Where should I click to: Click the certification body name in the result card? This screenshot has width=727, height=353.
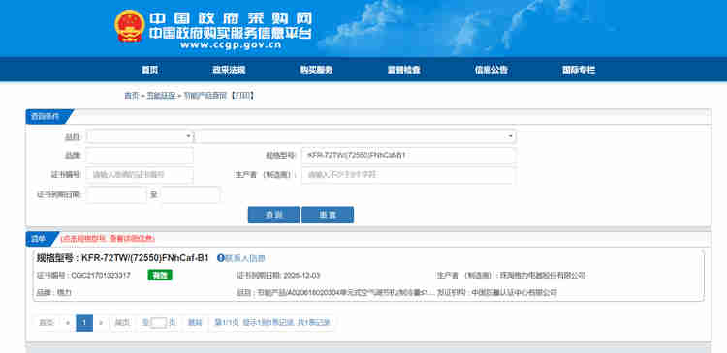(515, 292)
